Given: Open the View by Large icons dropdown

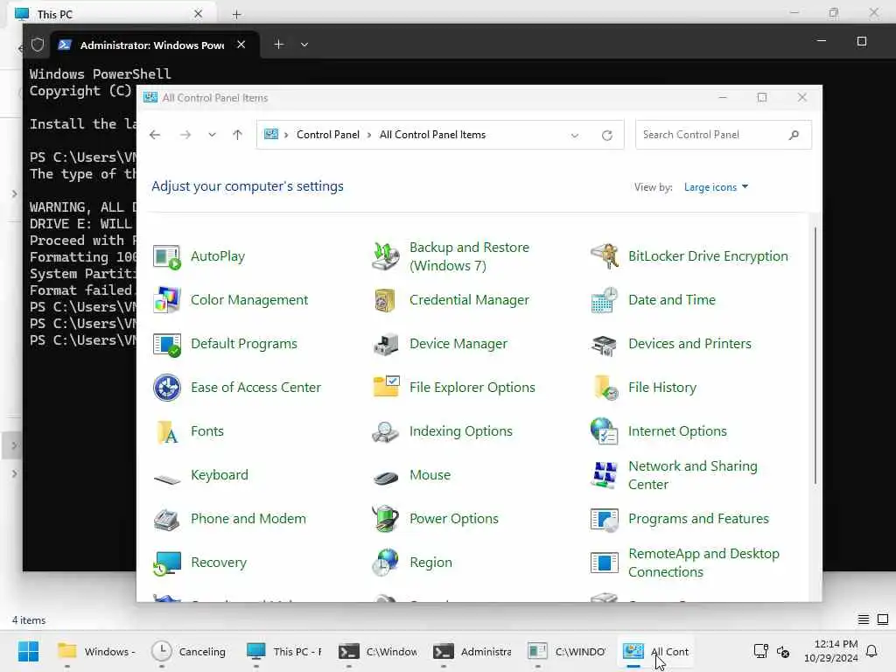Looking at the screenshot, I should (716, 187).
